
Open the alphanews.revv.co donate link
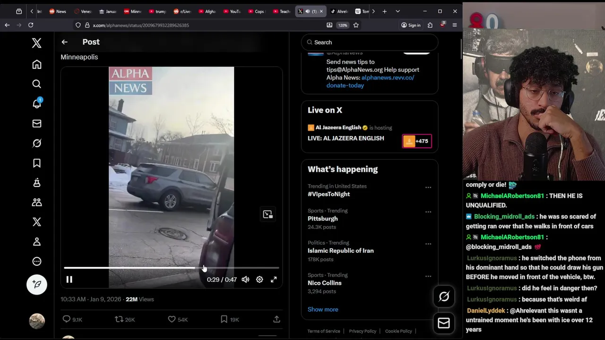pyautogui.click(x=370, y=81)
